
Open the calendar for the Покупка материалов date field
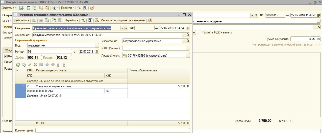(x=318, y=15)
